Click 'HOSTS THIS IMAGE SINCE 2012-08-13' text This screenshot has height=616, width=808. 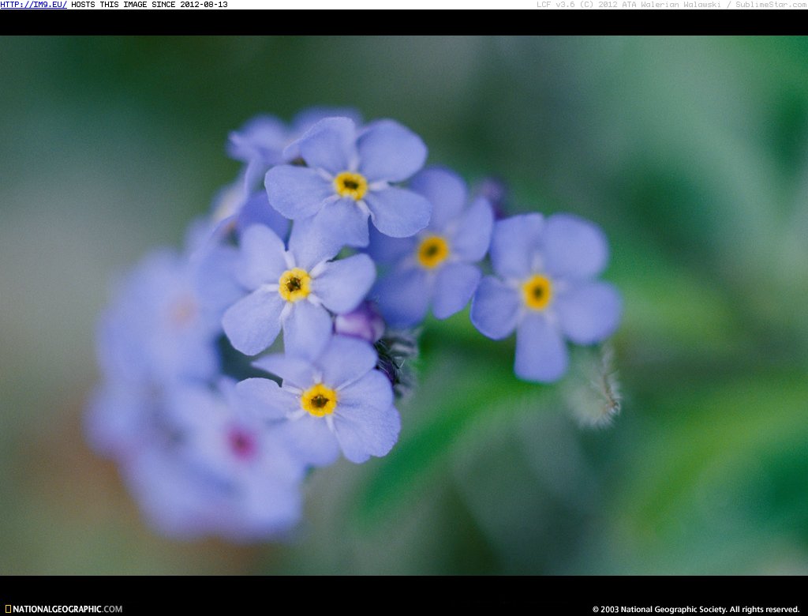point(149,5)
